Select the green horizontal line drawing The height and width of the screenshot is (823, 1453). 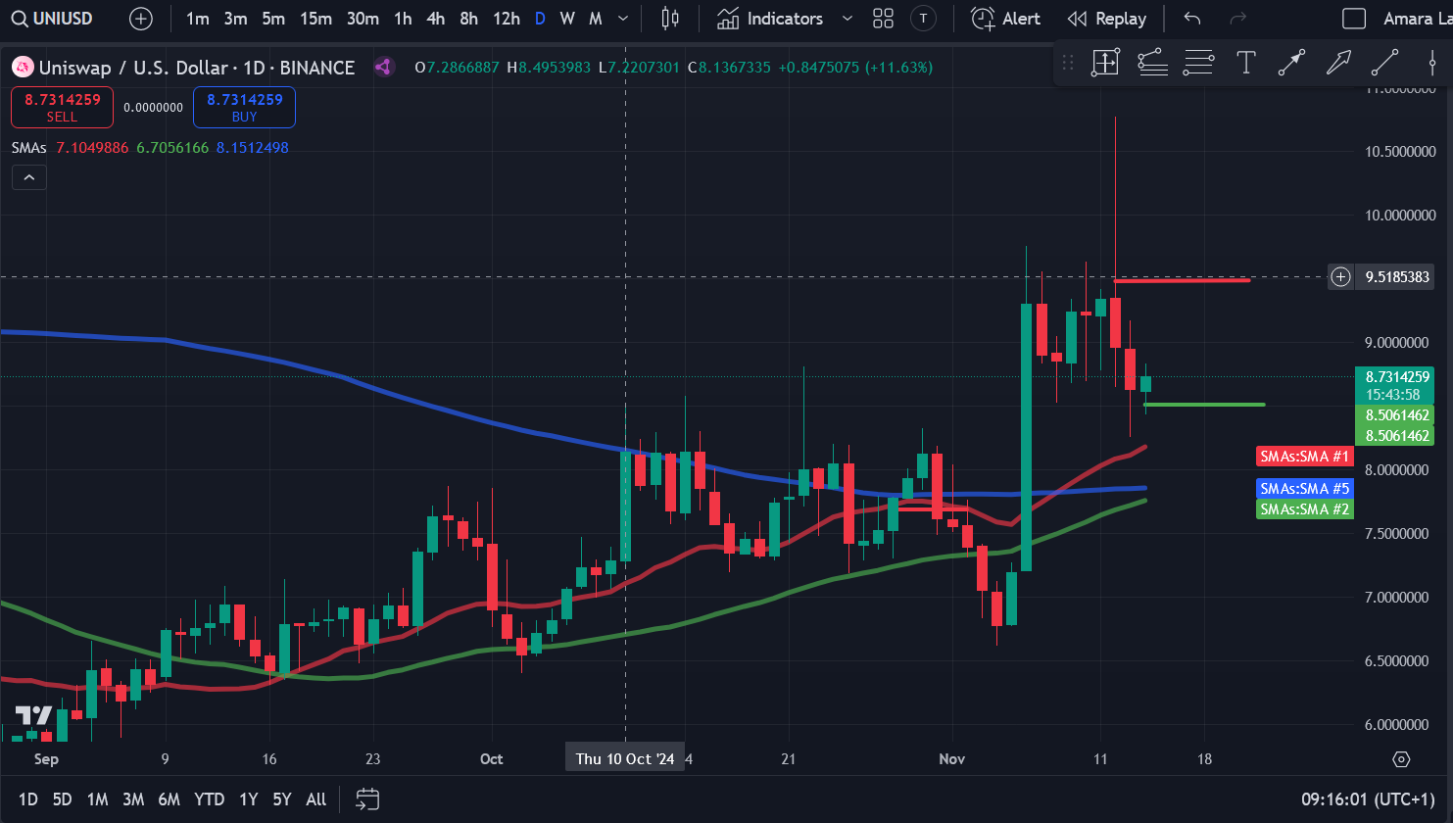tap(1204, 405)
